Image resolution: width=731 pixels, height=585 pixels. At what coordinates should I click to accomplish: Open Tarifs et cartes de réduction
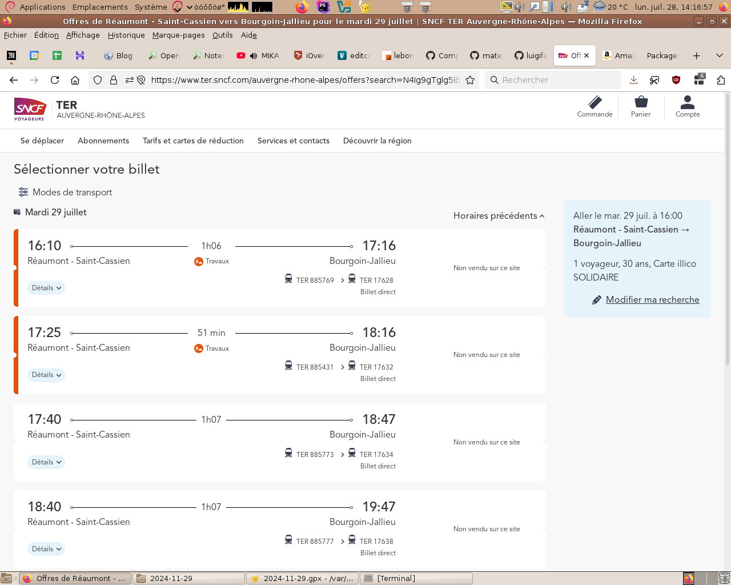(193, 141)
